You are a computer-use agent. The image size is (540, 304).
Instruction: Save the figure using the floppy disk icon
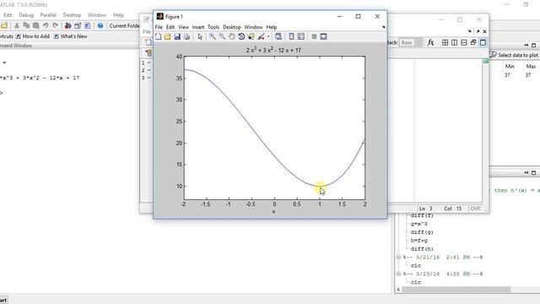coord(177,36)
